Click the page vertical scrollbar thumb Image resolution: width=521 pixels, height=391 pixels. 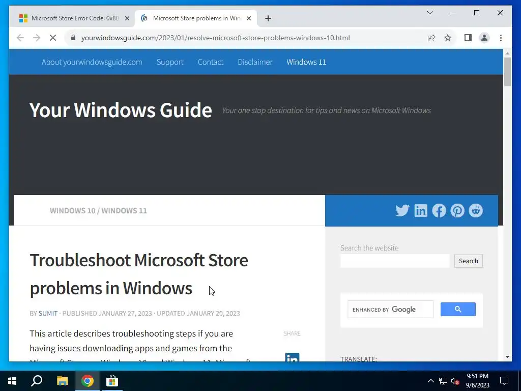click(x=507, y=72)
